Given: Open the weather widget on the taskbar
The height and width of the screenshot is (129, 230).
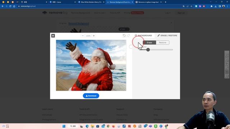Looking at the screenshot, I should 6,126.
